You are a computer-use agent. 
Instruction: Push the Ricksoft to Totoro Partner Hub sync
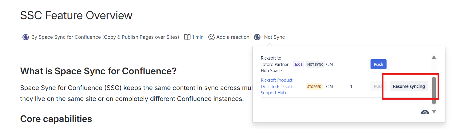378,64
